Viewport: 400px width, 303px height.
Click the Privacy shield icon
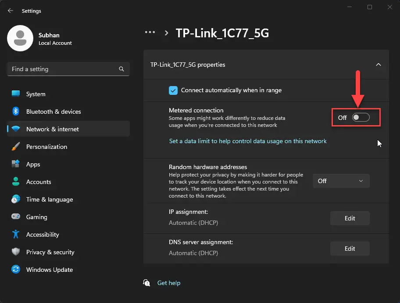point(16,252)
